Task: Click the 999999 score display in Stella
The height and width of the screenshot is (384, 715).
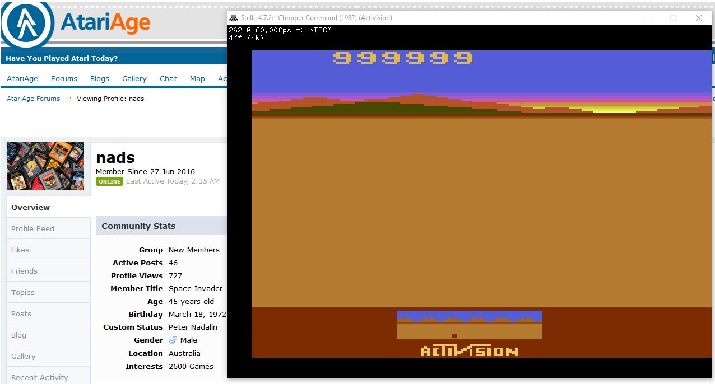Action: coord(403,58)
